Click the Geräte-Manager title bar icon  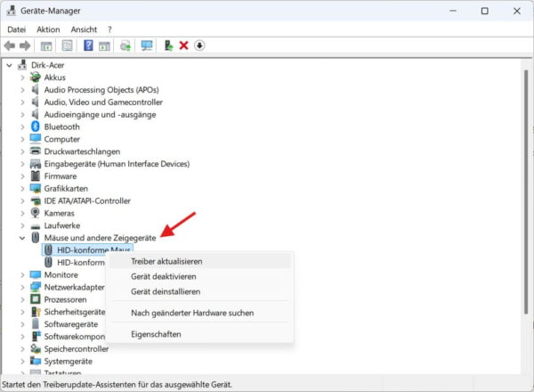click(12, 11)
